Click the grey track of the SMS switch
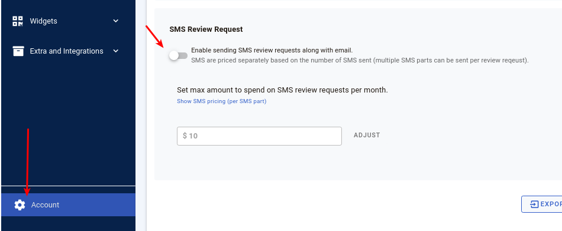This screenshot has width=562, height=231. click(x=183, y=55)
